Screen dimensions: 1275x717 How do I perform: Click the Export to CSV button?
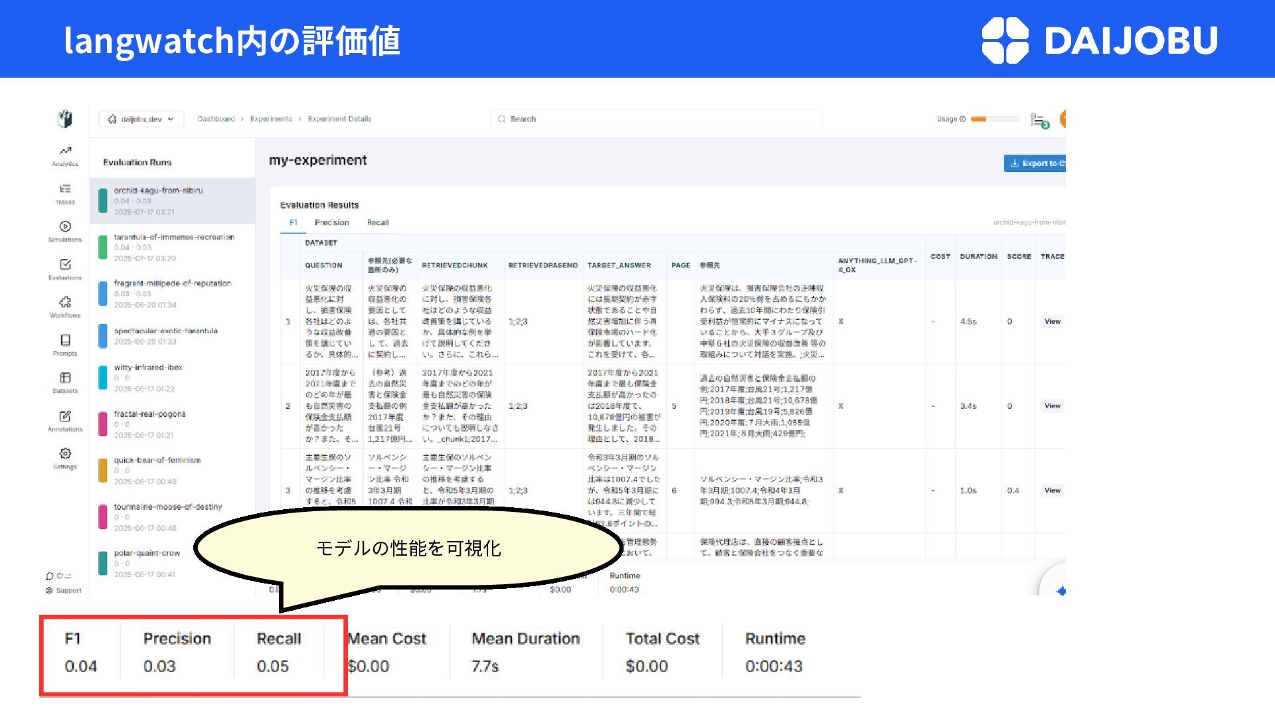coord(1035,163)
